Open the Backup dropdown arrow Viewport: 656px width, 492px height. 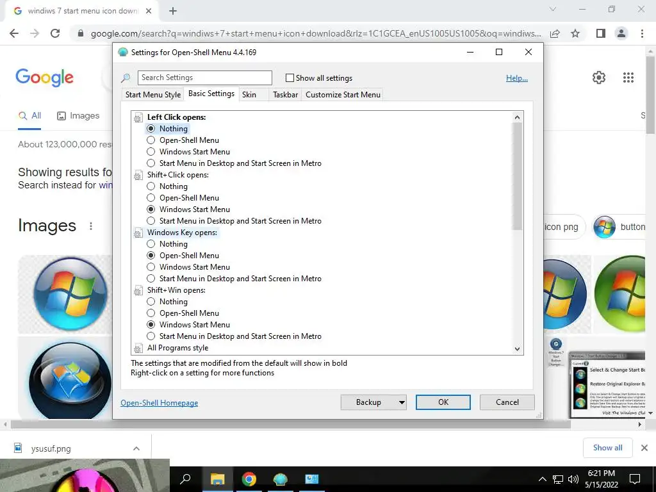click(x=402, y=402)
